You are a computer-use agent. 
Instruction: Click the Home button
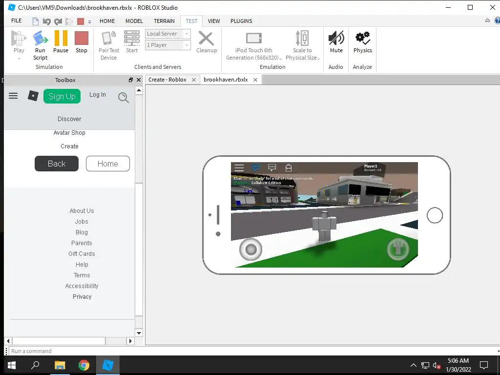108,164
